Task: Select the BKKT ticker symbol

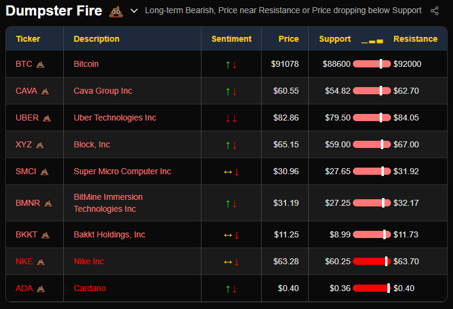Action: point(26,234)
